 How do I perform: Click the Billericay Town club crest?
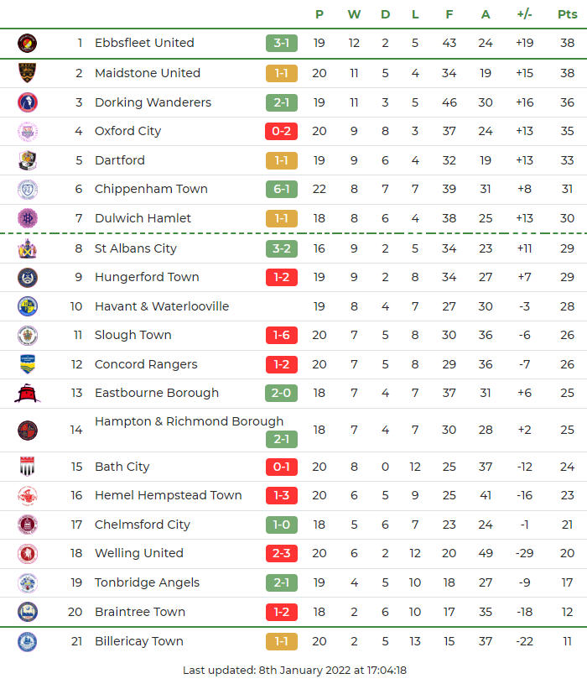pos(28,641)
